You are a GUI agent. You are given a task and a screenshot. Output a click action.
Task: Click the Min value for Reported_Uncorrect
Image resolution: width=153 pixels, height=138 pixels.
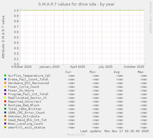pos(95,102)
